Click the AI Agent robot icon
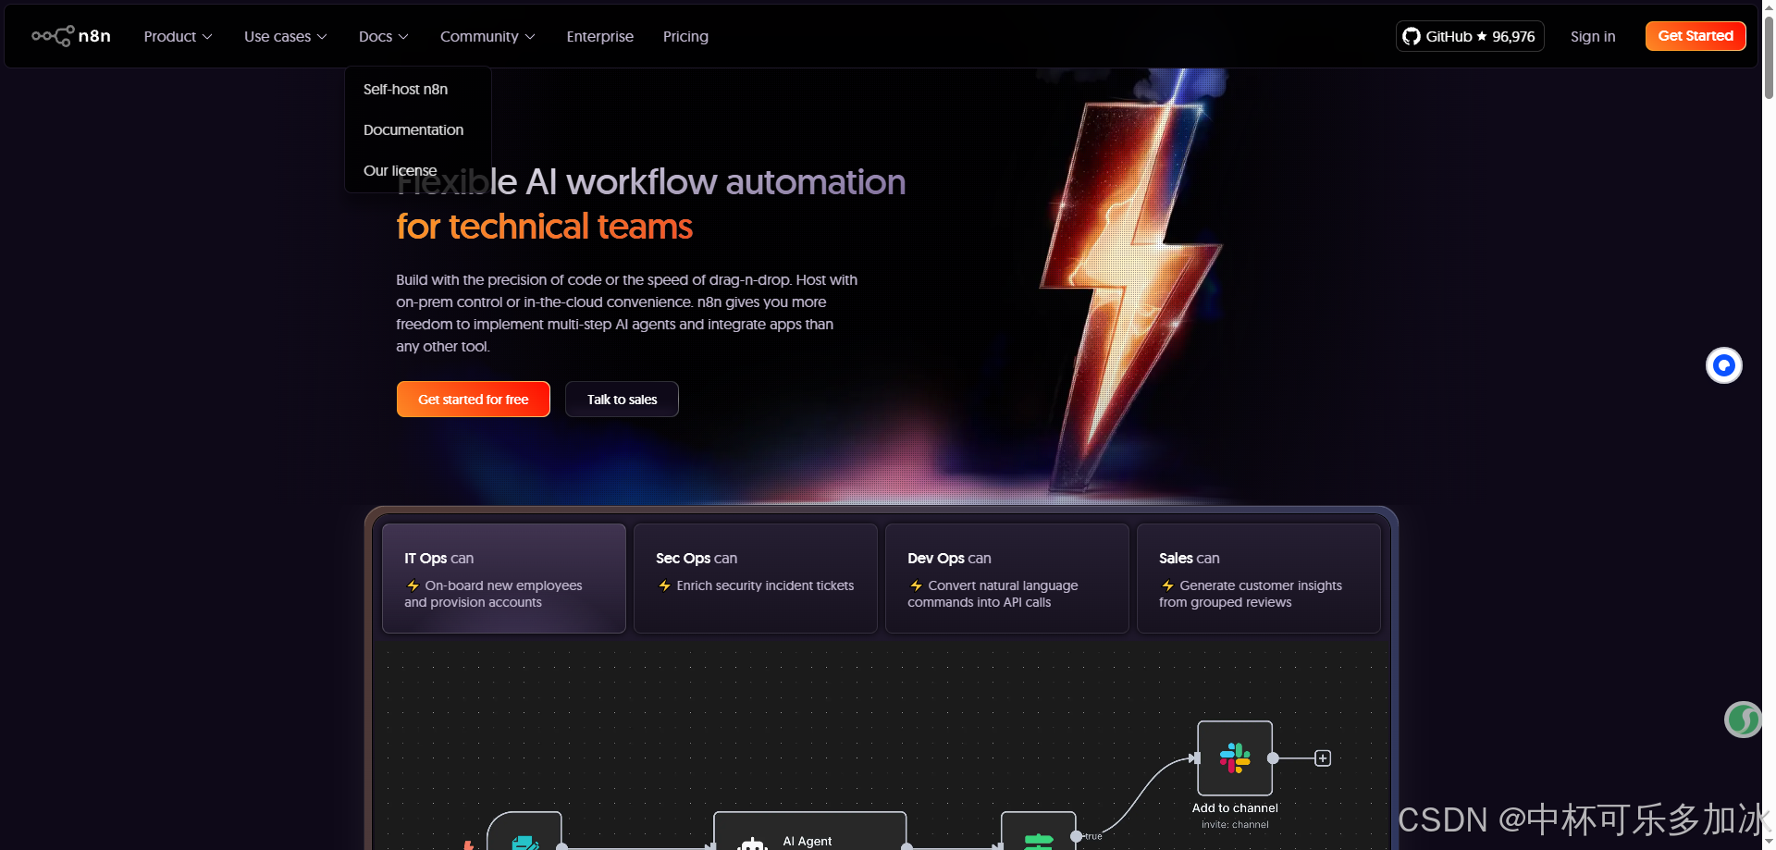Screen dimensions: 1776x850 753,843
